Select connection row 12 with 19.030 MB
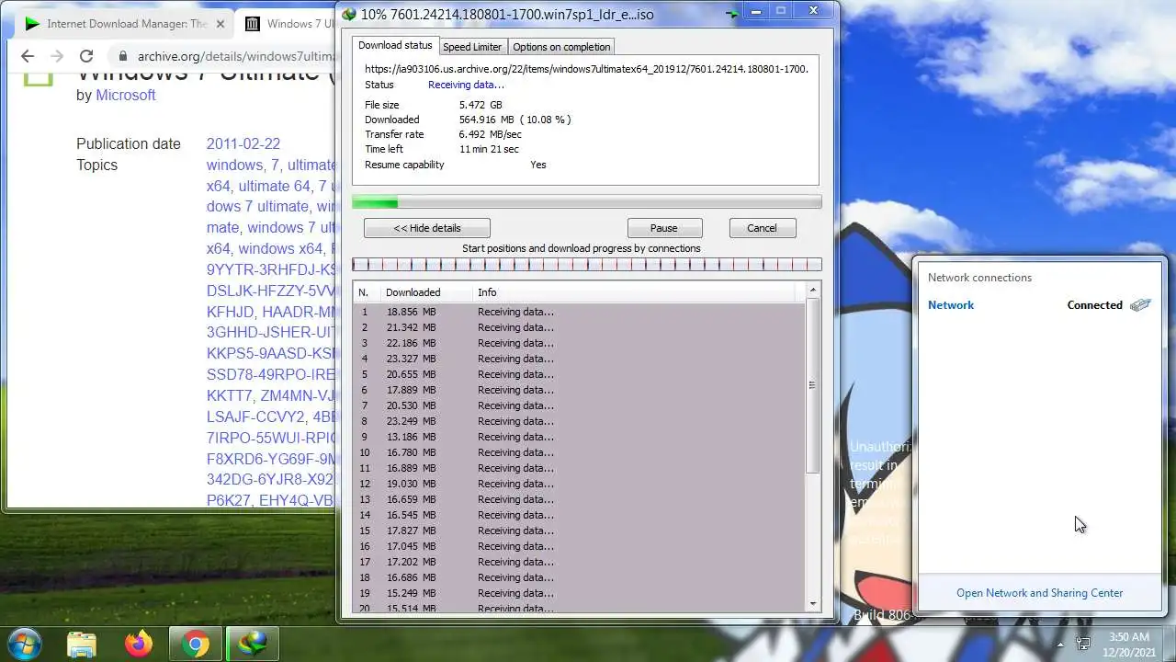This screenshot has height=662, width=1176. click(580, 484)
